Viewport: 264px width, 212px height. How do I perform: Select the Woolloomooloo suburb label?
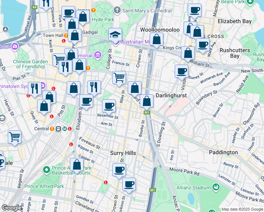tap(160, 30)
